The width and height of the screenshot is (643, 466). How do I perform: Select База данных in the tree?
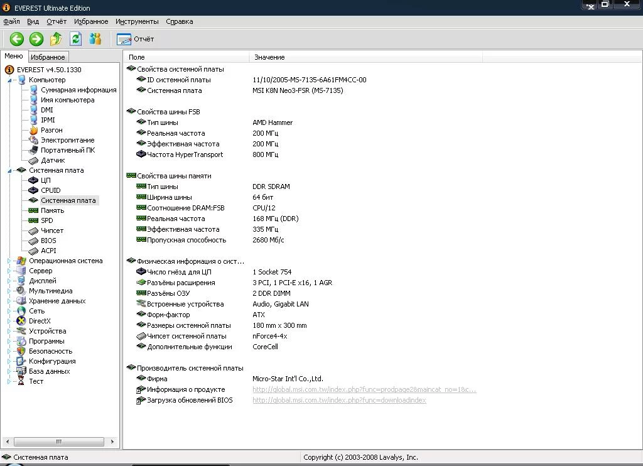click(49, 371)
